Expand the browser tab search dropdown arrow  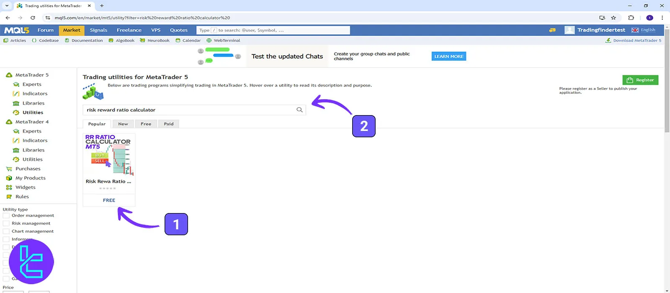(x=7, y=6)
